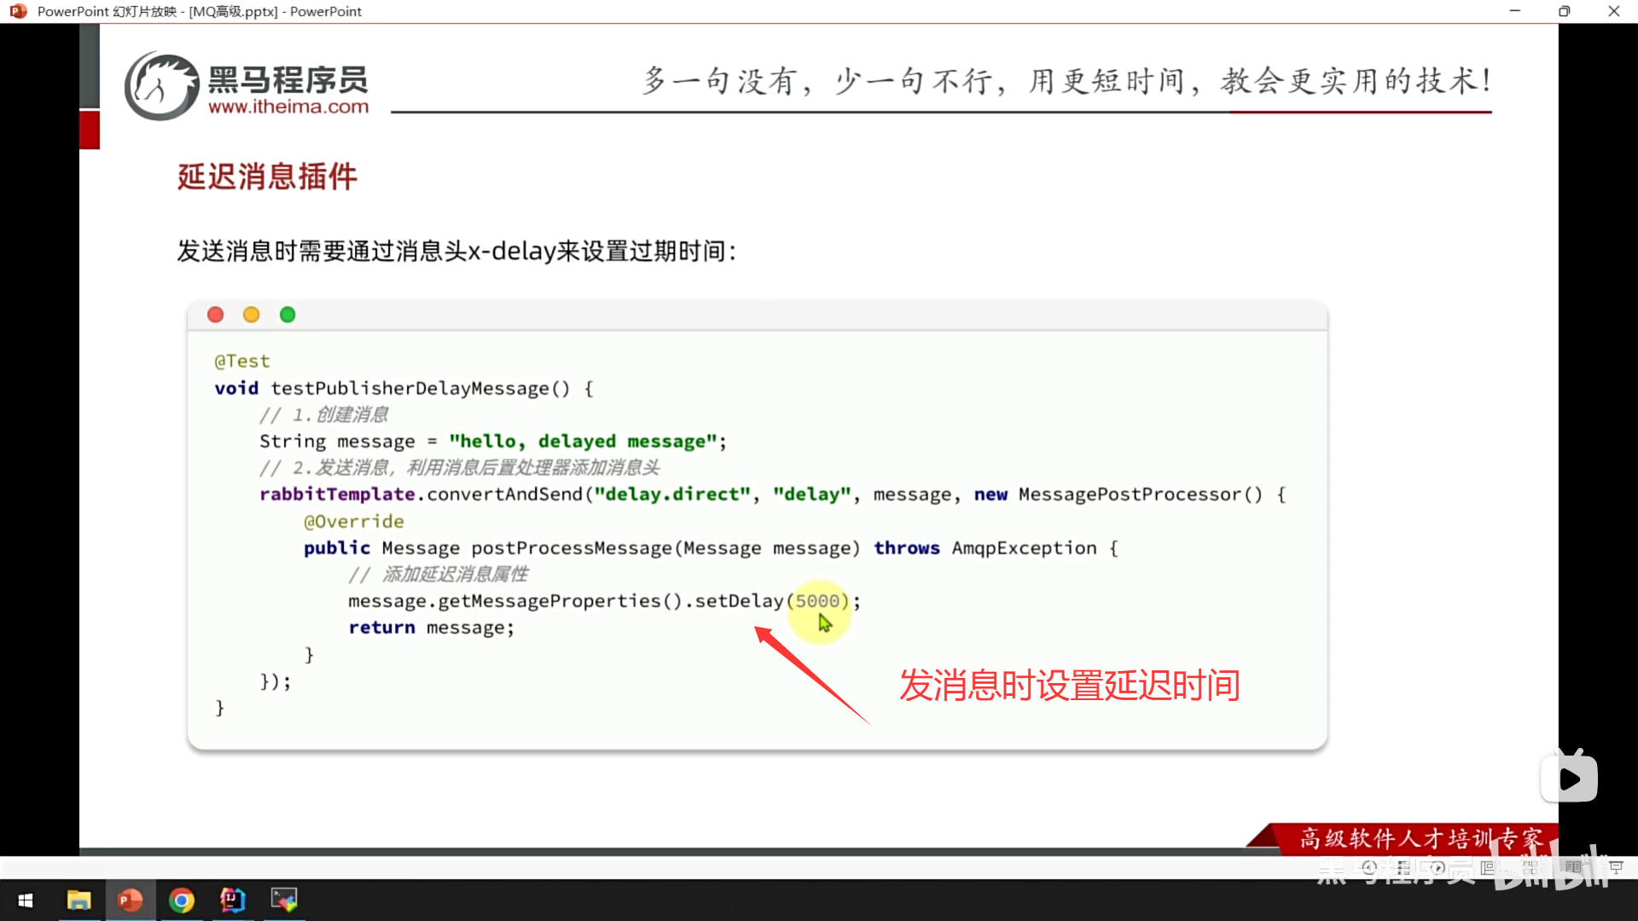Open IntelliJ IDEA from the taskbar
This screenshot has height=921, width=1638.
coord(232,900)
